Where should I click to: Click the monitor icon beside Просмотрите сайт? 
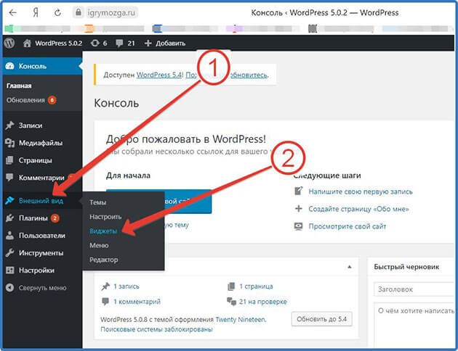tap(298, 226)
